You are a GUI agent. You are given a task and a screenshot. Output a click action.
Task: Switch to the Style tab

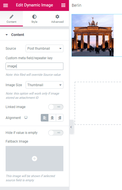click(x=34, y=19)
